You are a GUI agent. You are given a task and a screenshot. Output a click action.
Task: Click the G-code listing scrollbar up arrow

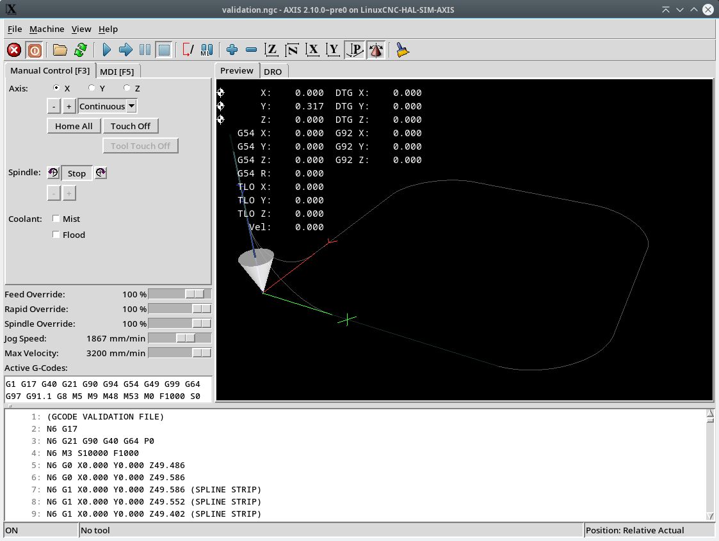click(x=710, y=413)
